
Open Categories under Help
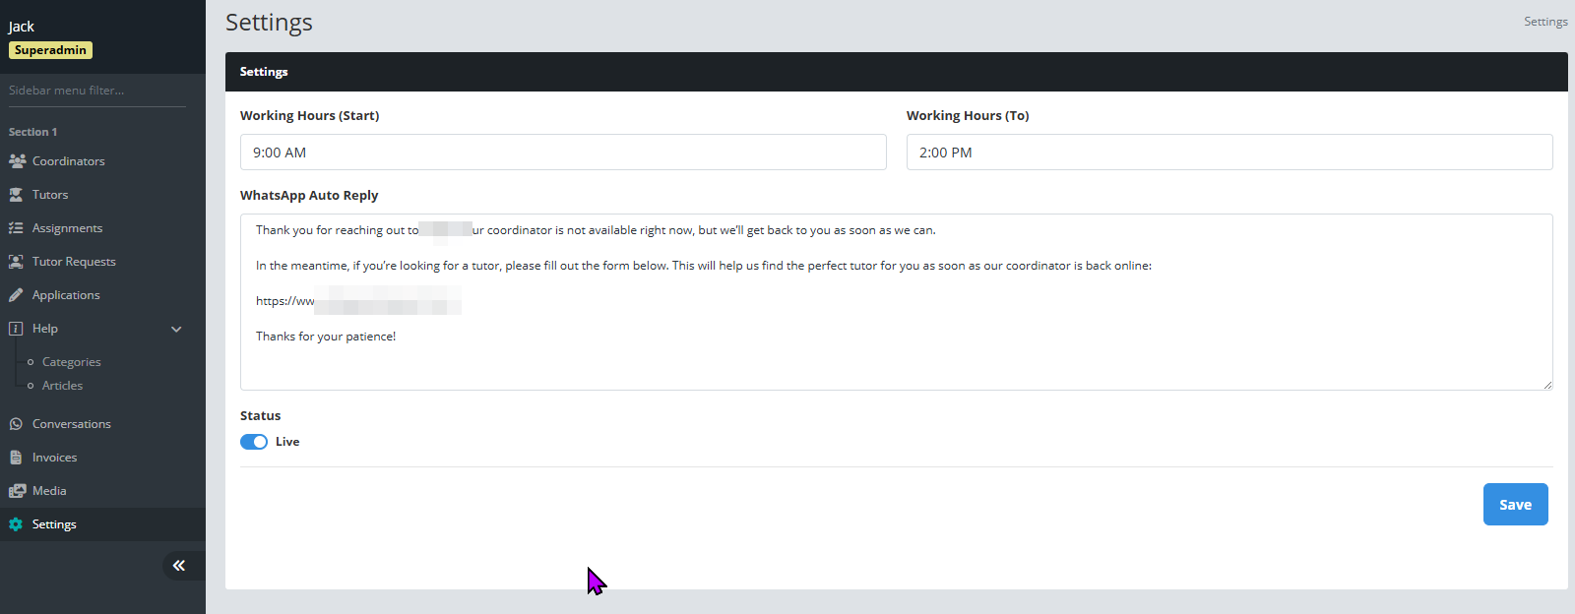coord(71,362)
